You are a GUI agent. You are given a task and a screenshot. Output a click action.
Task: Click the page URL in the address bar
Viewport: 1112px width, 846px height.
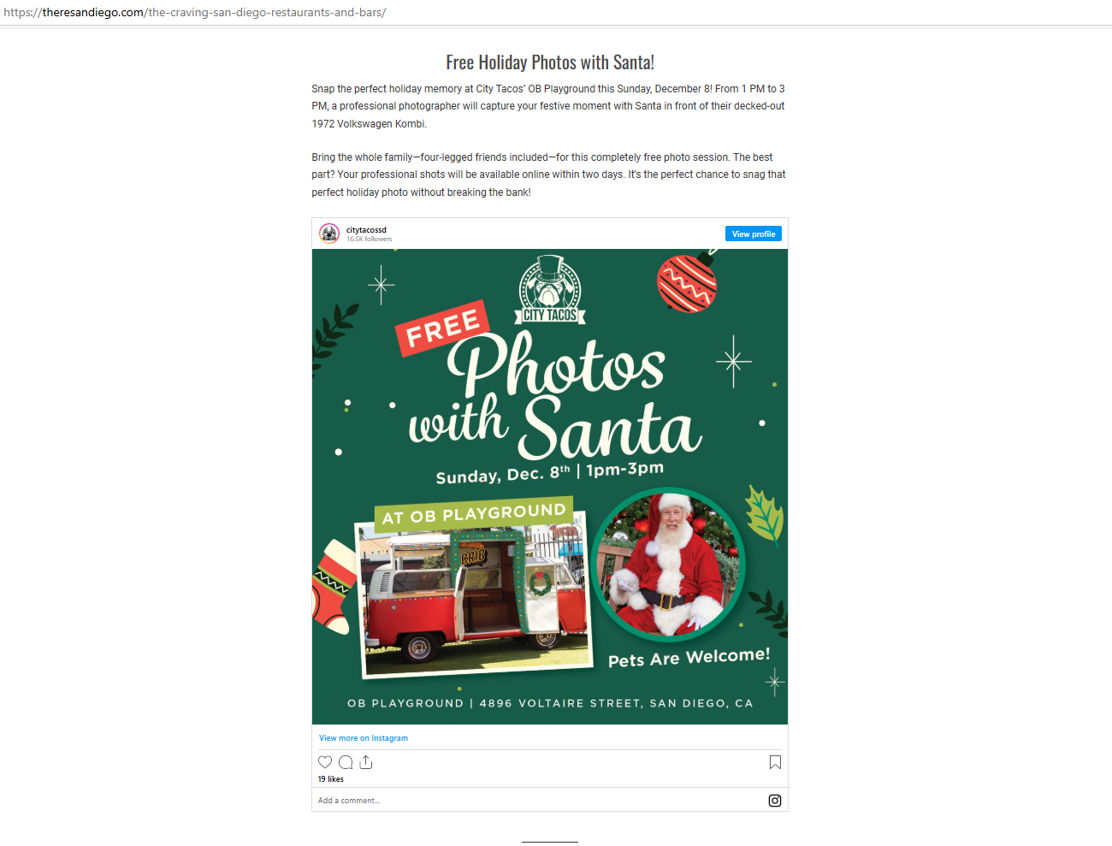tap(195, 13)
